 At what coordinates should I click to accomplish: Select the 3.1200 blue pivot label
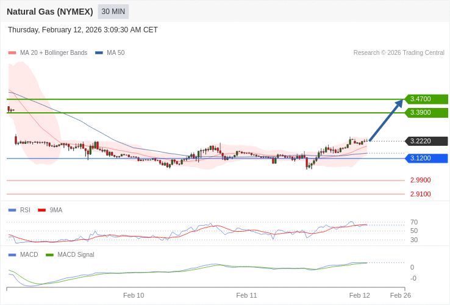tap(426, 158)
